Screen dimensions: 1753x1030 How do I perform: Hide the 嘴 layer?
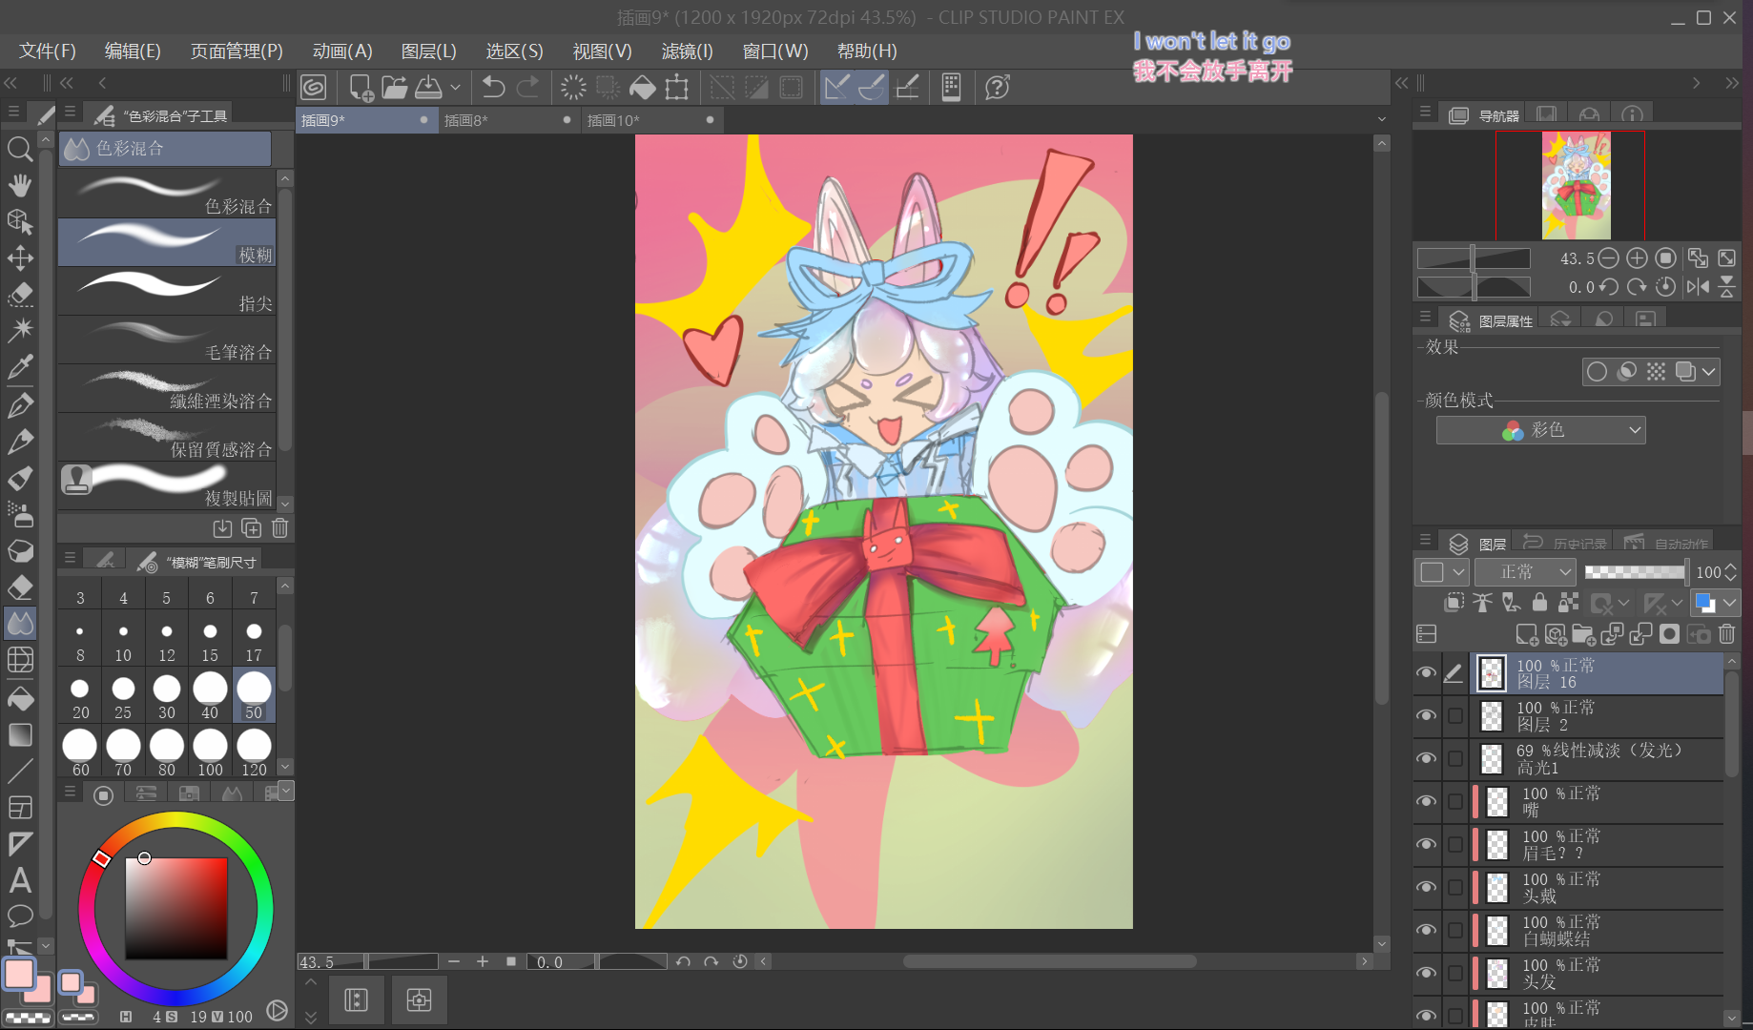[1426, 801]
